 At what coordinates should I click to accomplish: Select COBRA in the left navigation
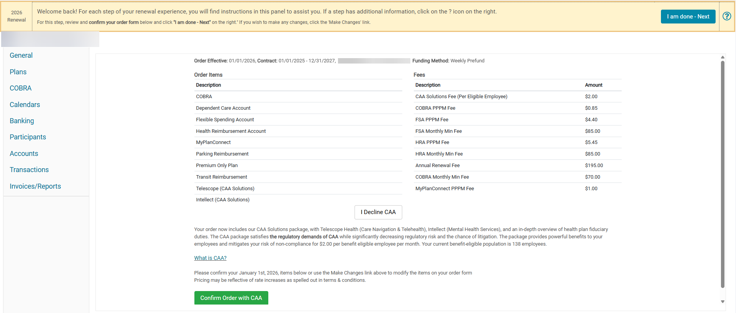[21, 88]
